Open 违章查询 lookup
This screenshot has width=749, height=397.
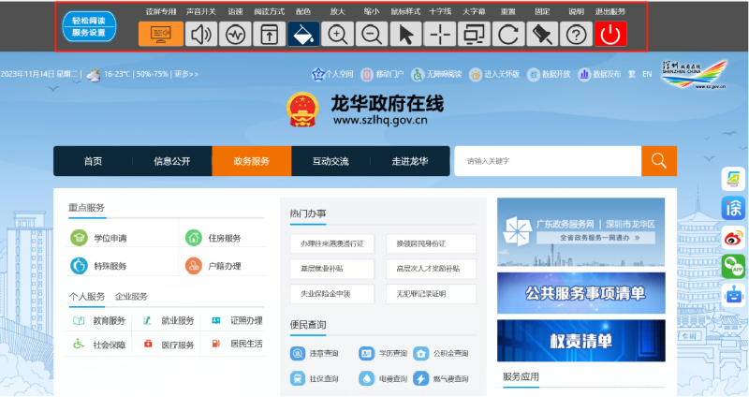click(315, 354)
